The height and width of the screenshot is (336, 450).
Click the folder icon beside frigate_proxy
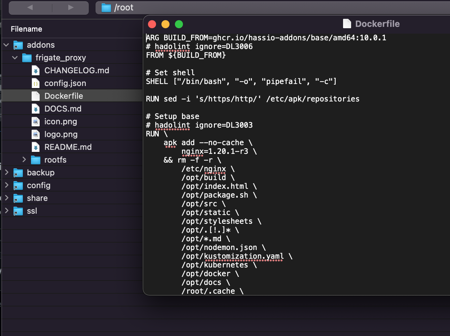pyautogui.click(x=26, y=57)
